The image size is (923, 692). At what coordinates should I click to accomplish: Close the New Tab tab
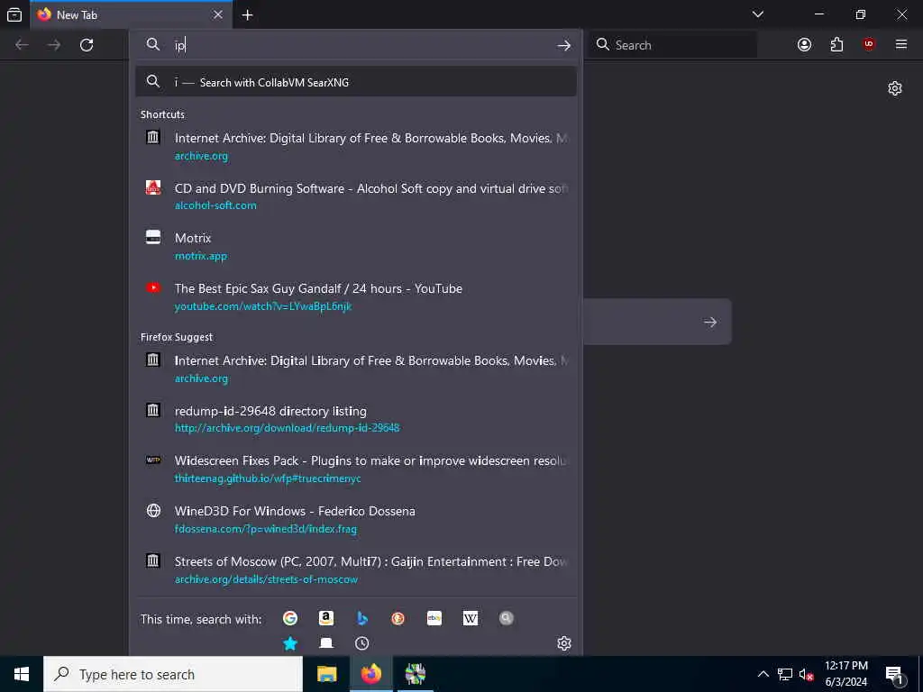[x=218, y=14]
